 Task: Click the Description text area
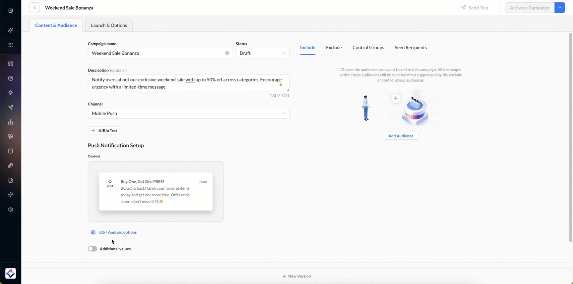(x=188, y=83)
